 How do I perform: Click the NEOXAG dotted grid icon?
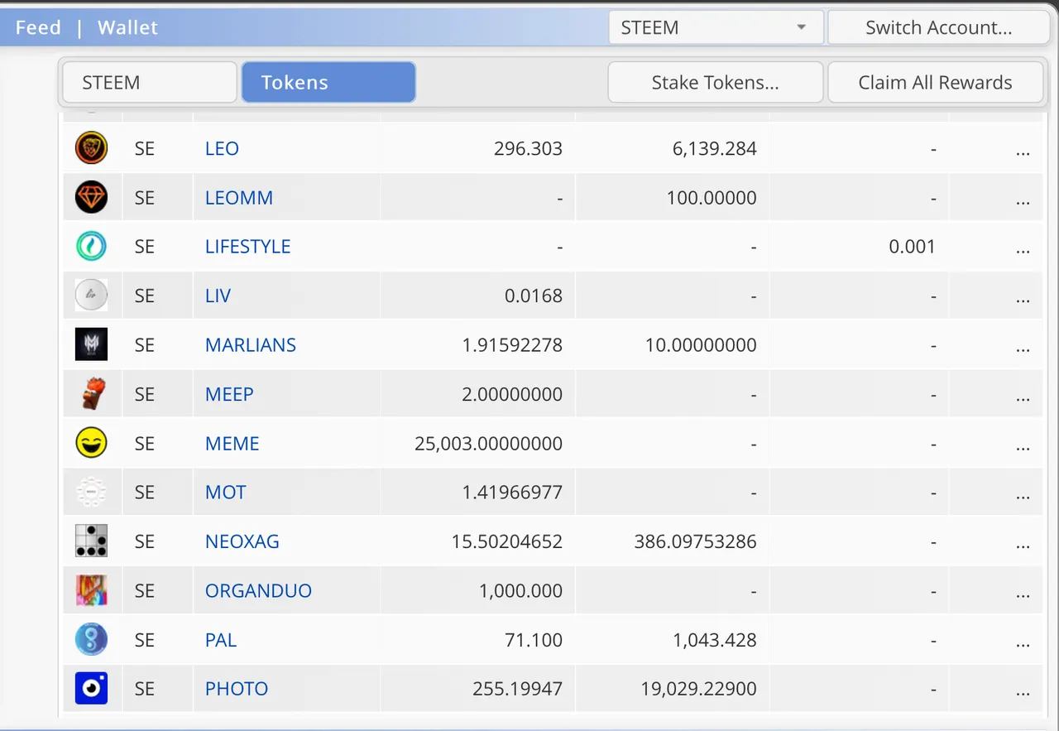click(91, 541)
